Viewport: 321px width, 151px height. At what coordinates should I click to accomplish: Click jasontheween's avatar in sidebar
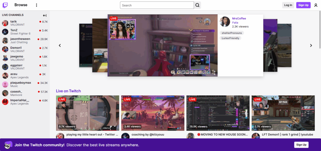[5, 41]
